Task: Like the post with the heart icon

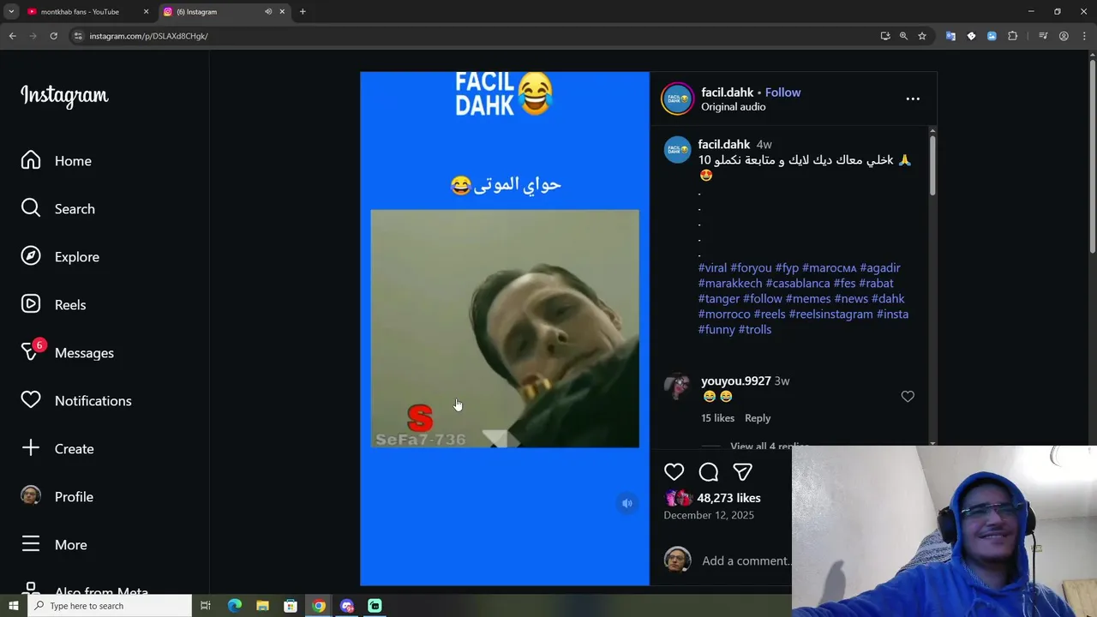Action: click(674, 471)
